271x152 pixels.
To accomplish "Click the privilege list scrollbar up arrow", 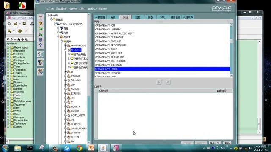I will [231, 25].
